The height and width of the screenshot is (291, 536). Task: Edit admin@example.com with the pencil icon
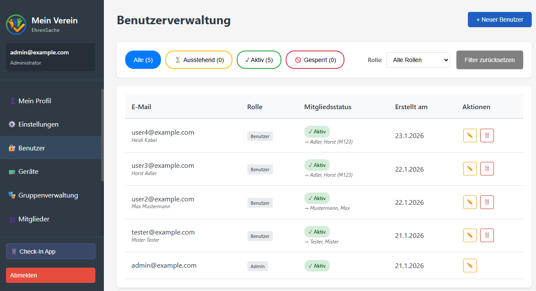[470, 266]
